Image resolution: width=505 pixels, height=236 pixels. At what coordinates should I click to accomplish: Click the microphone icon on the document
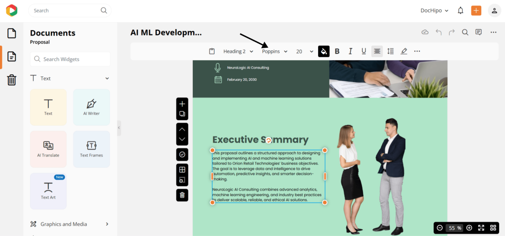[x=218, y=67]
